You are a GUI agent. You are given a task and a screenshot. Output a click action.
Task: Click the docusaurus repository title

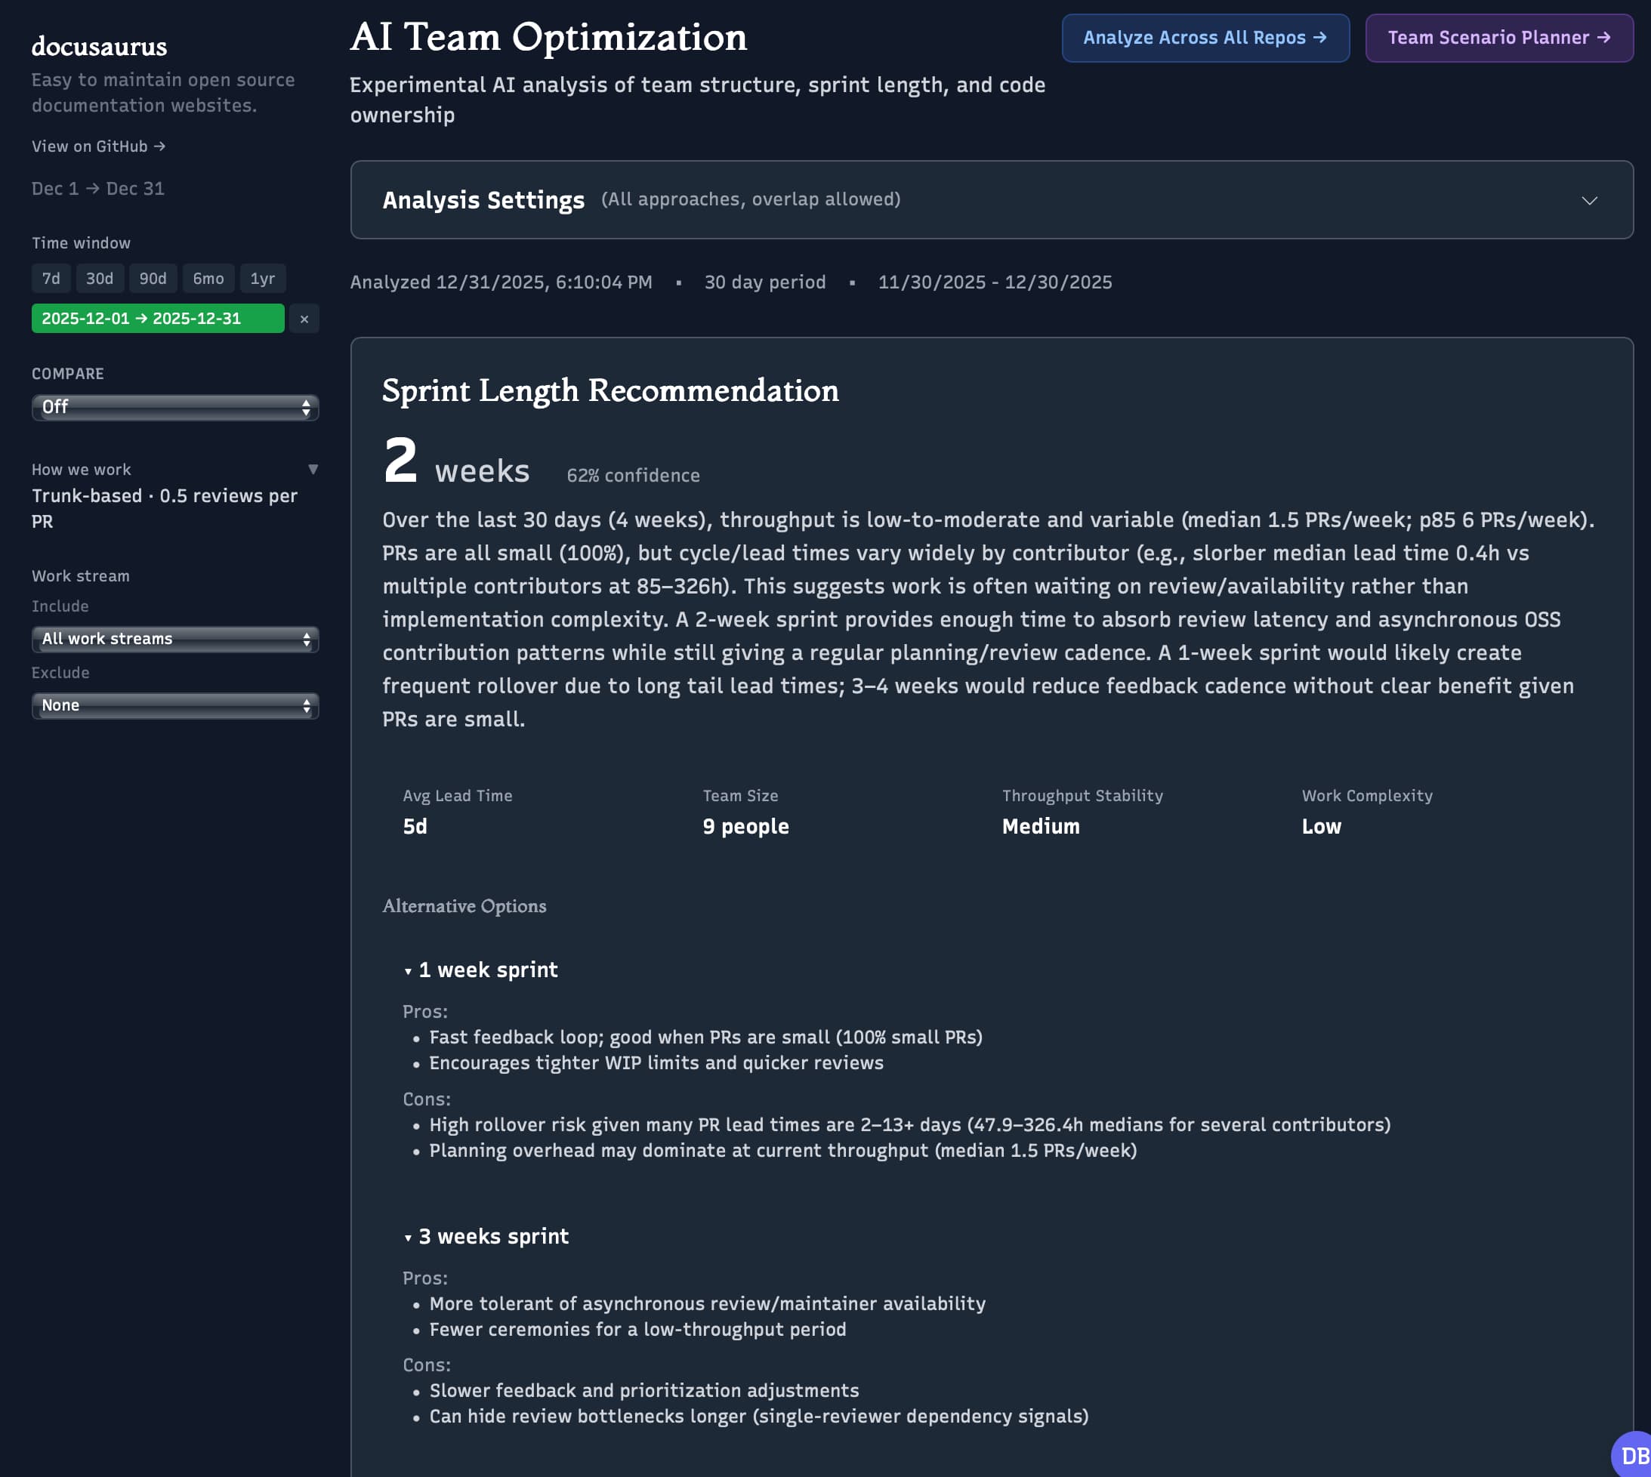[x=99, y=47]
